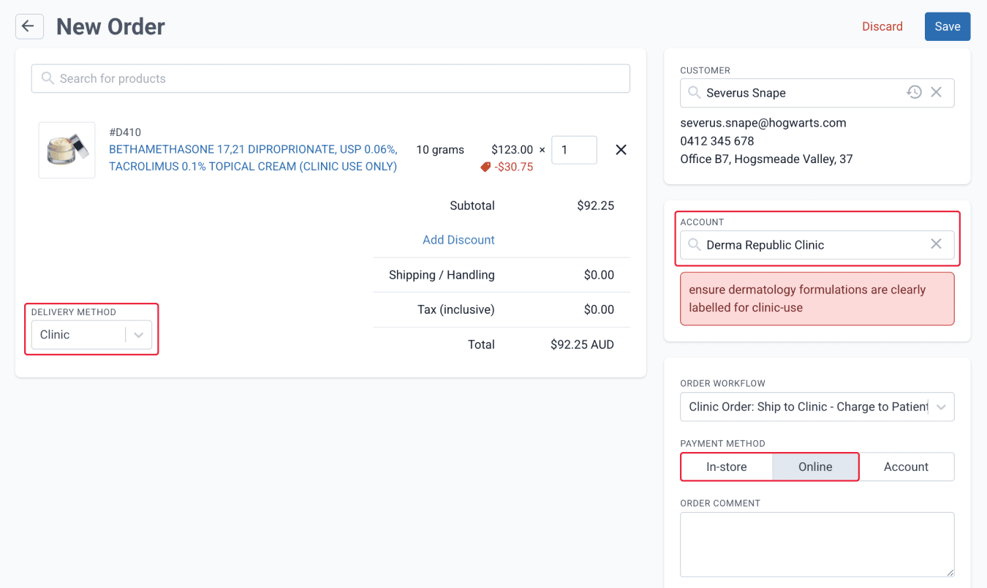Click the $123.00 unit price
The image size is (987, 588).
click(512, 150)
